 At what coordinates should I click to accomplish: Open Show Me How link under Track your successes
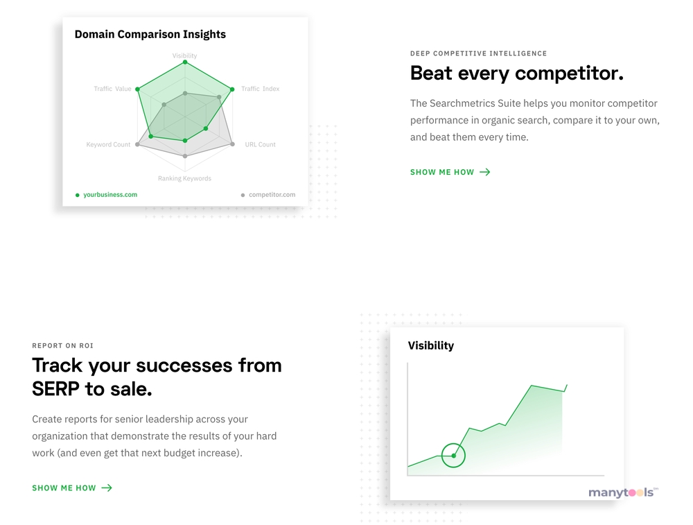(x=72, y=488)
